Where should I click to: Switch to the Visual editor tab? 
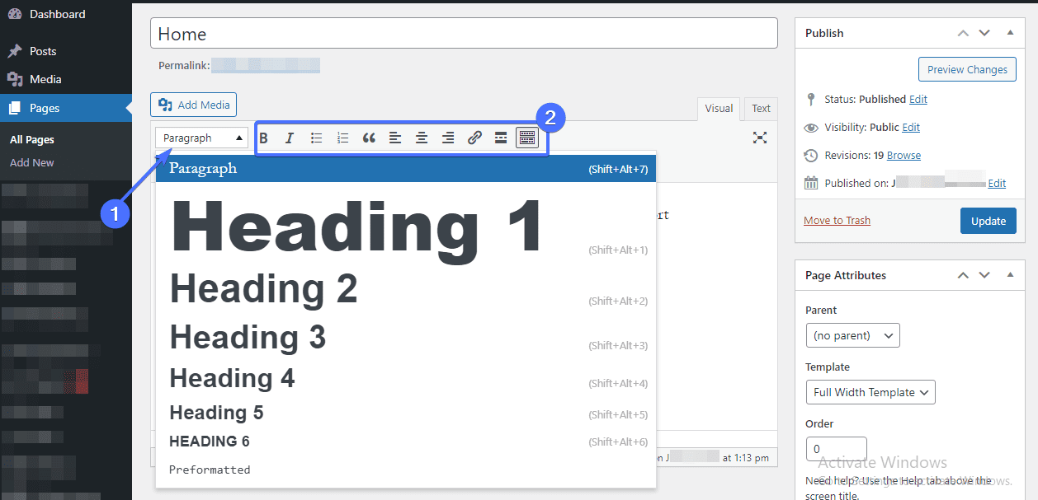(719, 109)
